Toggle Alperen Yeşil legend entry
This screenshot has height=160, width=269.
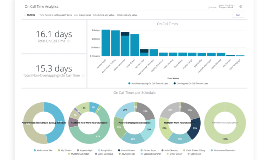click(84, 151)
